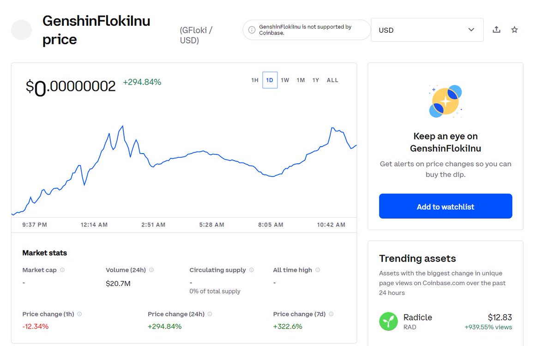The width and height of the screenshot is (554, 346).
Task: Click the Price change (24h) info icon
Action: (210, 314)
